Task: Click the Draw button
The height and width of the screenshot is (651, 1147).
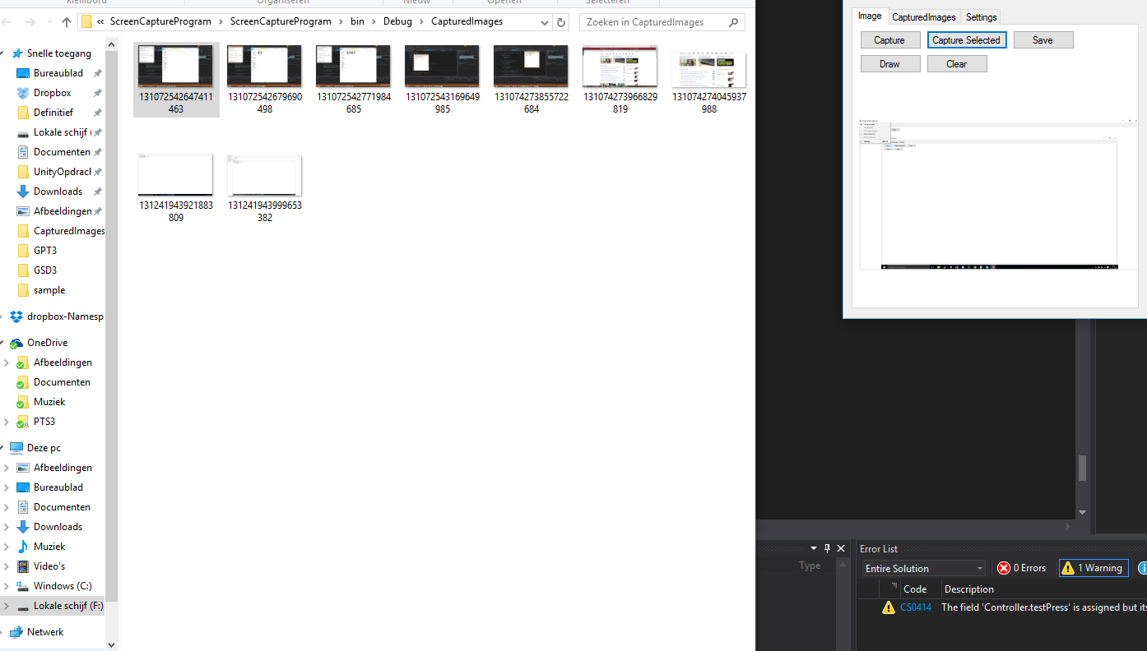Action: coord(889,63)
